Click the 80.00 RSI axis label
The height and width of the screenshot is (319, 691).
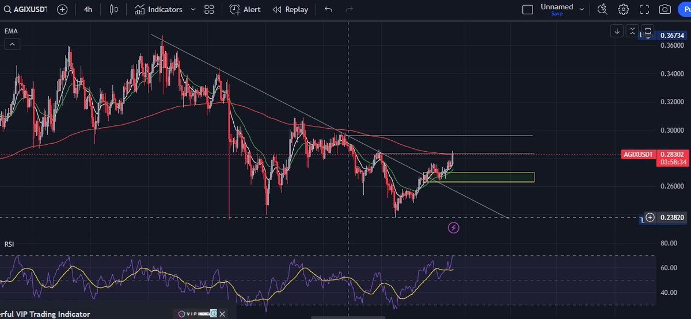tap(669, 244)
